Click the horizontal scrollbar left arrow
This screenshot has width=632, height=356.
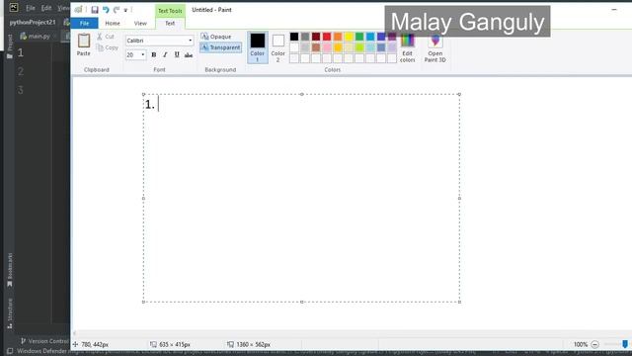(75, 333)
